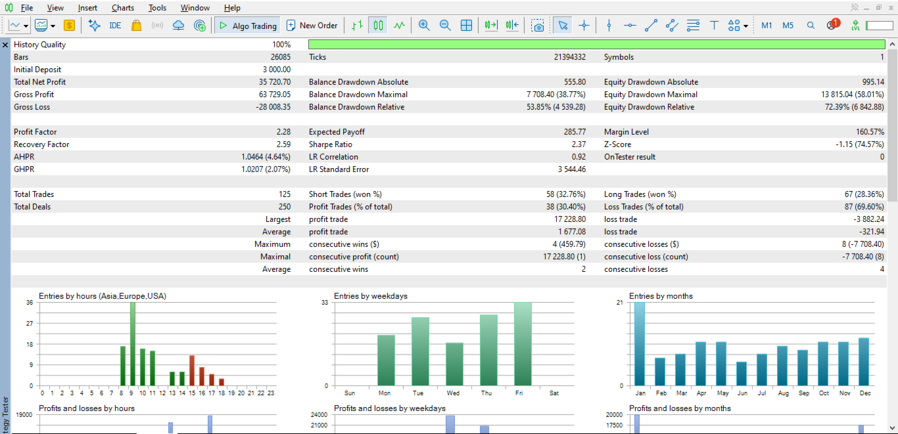The height and width of the screenshot is (434, 898).
Task: Click the New Order button
Action: [312, 26]
